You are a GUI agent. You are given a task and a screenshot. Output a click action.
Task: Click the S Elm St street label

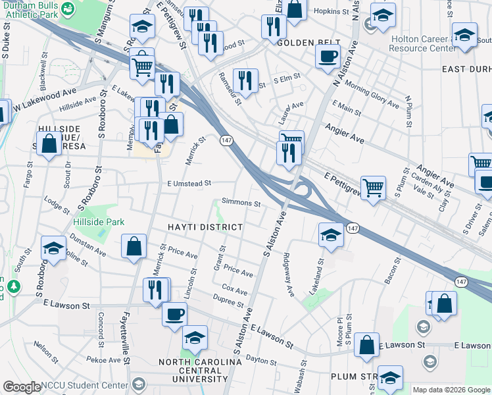coord(287,78)
